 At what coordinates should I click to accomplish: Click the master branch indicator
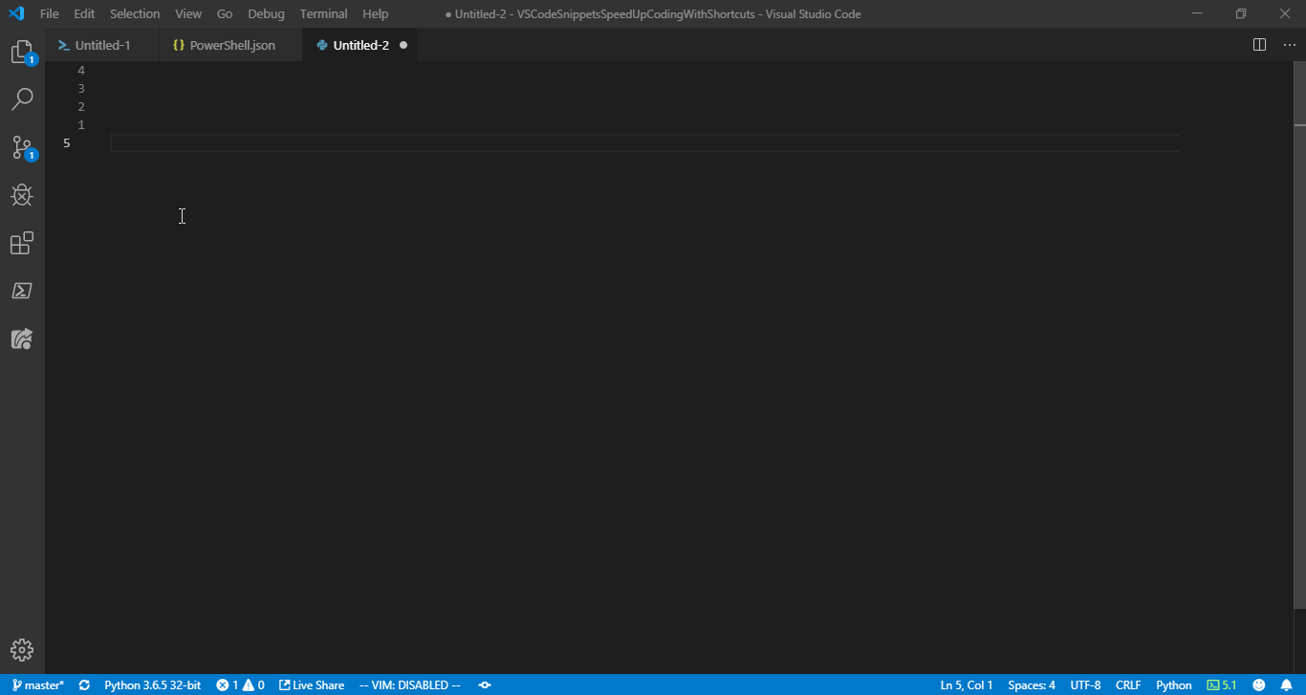38,685
